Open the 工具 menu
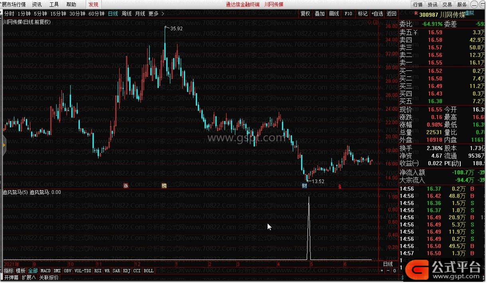 [x=54, y=4]
